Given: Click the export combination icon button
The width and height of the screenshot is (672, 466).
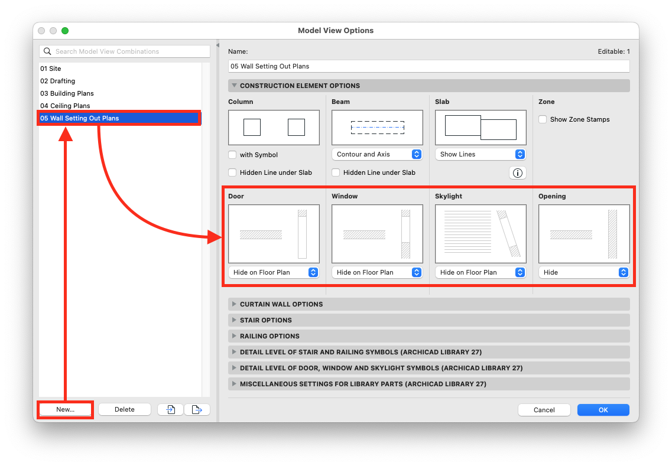Looking at the screenshot, I should [x=197, y=409].
